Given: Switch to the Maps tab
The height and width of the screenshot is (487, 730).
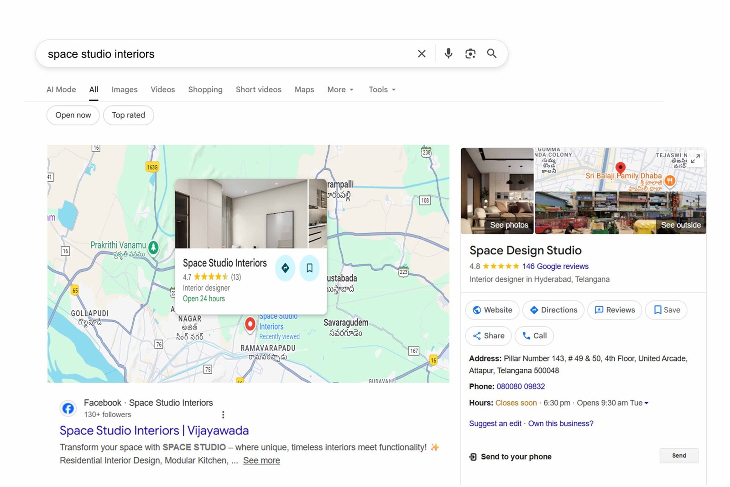Looking at the screenshot, I should 304,89.
